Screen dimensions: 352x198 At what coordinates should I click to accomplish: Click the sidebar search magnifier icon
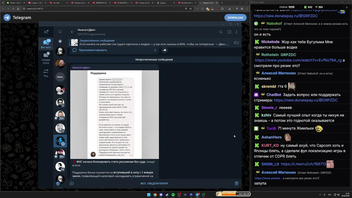60,32
